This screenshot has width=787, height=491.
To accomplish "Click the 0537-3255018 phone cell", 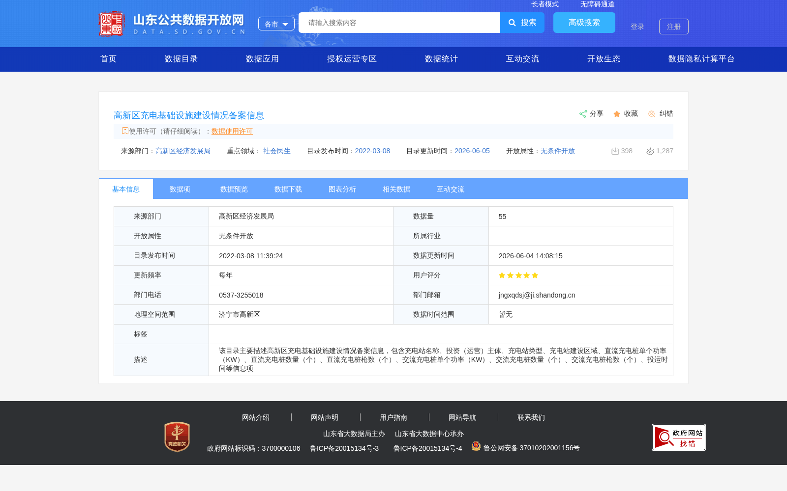I will [301, 295].
